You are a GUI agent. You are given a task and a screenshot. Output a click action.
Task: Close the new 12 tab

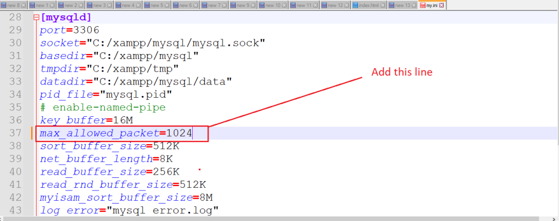click(347, 5)
